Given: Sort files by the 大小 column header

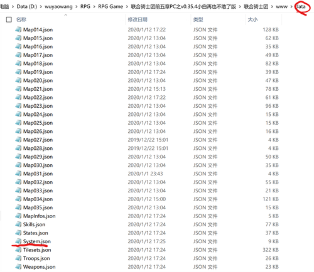Looking at the screenshot, I should (252, 19).
